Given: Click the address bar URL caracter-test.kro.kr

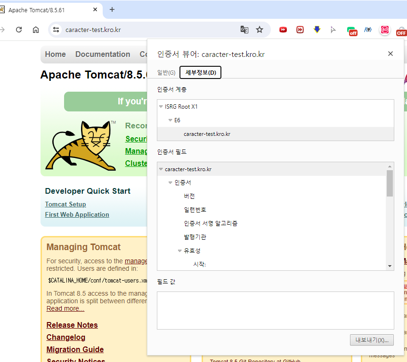Looking at the screenshot, I should (x=93, y=30).
